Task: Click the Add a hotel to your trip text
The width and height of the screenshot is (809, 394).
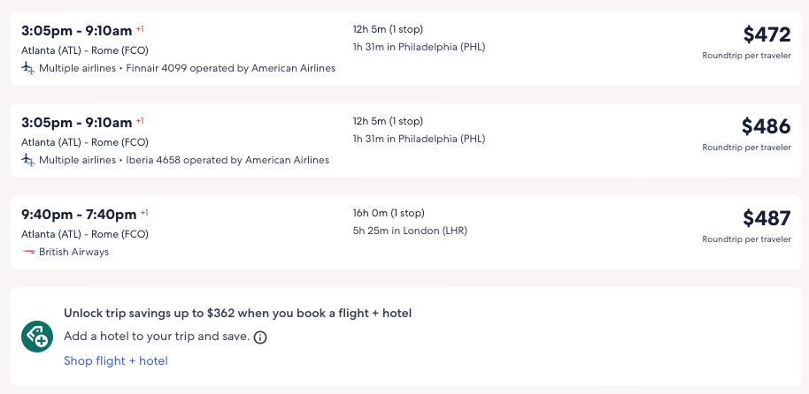Action: [x=156, y=337]
